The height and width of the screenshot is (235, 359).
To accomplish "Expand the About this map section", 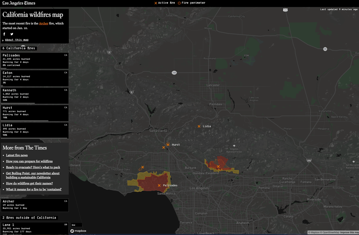I will (x=16, y=40).
